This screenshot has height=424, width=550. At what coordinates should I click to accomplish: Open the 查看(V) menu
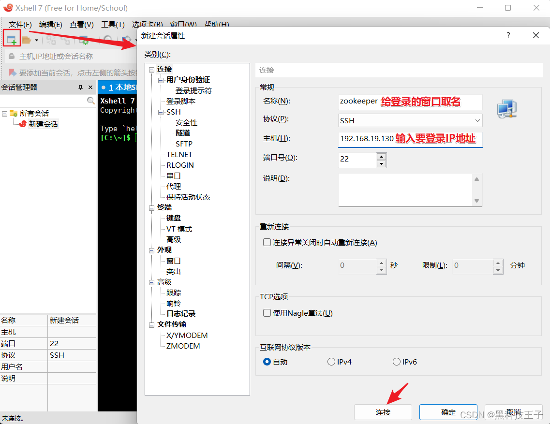click(81, 25)
